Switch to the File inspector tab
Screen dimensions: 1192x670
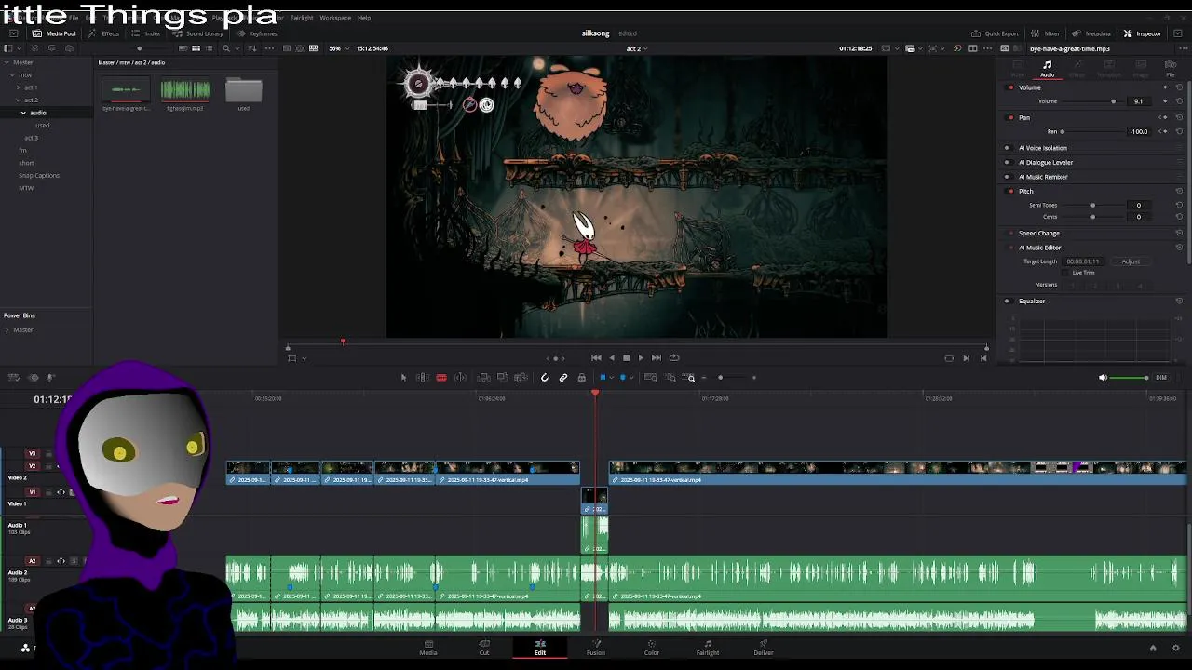point(1171,70)
